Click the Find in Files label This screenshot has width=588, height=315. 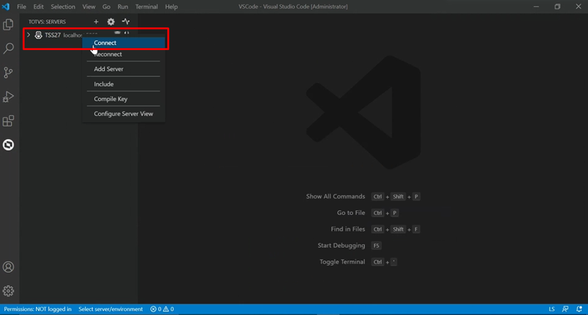coord(348,229)
